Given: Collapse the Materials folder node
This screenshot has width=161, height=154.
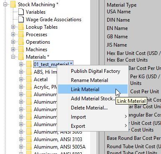Looking at the screenshot, I should (x=13, y=57).
